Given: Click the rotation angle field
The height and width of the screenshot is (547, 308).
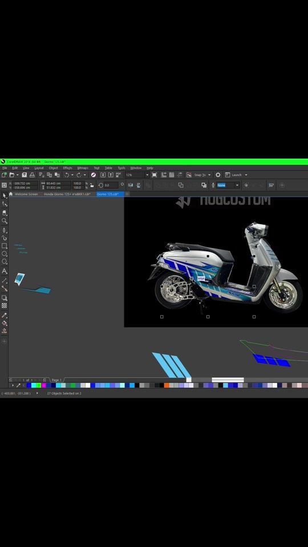Looking at the screenshot, I should [x=111, y=185].
